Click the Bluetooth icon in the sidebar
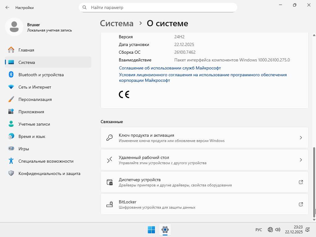This screenshot has height=237, width=316. tap(11, 75)
